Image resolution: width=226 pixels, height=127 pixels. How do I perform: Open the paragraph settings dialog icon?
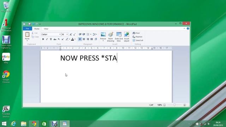(x=96, y=39)
